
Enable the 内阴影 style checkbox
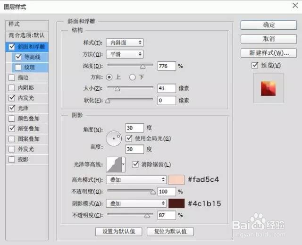tap(12, 88)
